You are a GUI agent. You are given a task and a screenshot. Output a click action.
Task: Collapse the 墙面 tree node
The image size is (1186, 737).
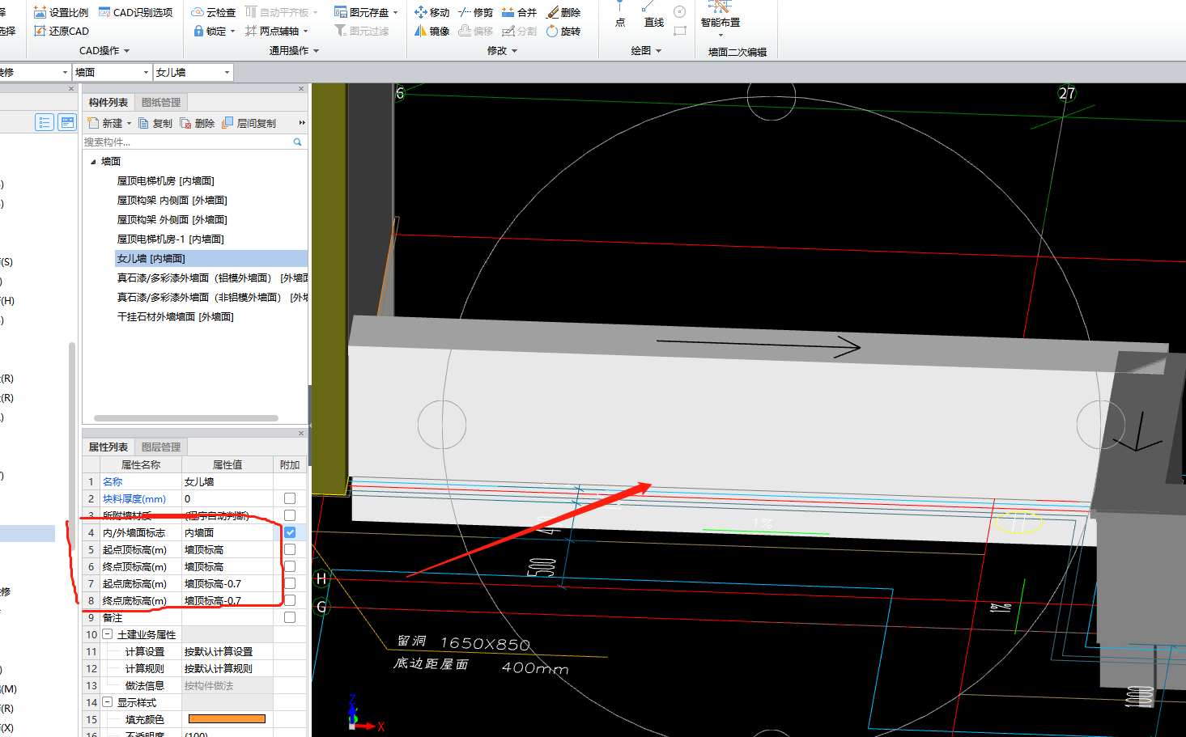coord(93,162)
